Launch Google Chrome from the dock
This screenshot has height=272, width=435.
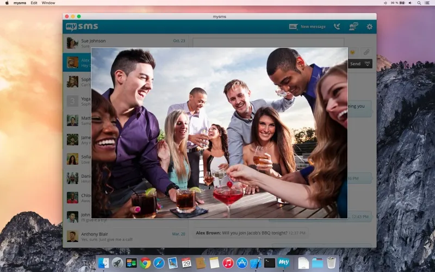tap(145, 263)
